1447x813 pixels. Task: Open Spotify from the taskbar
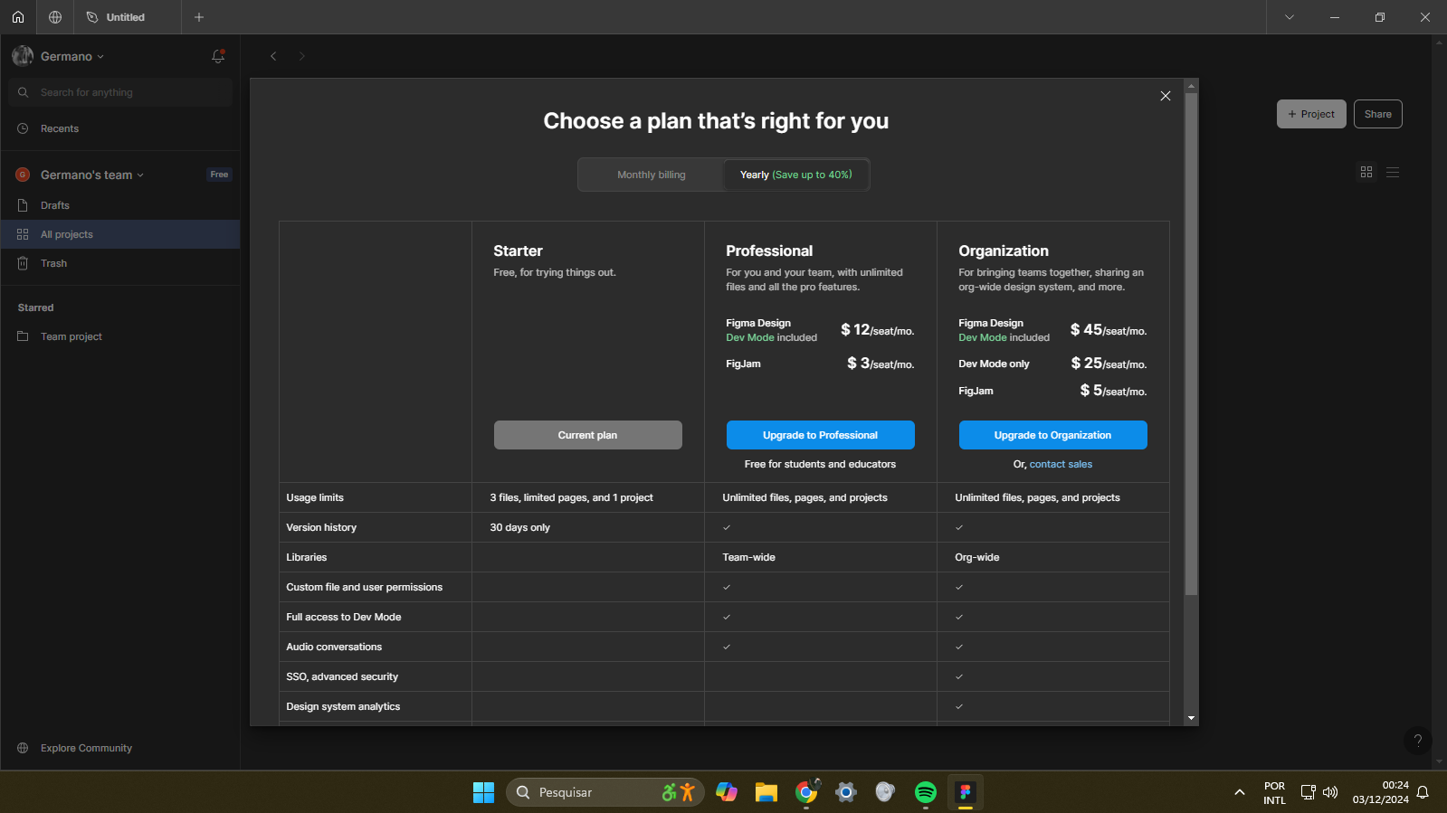[926, 792]
